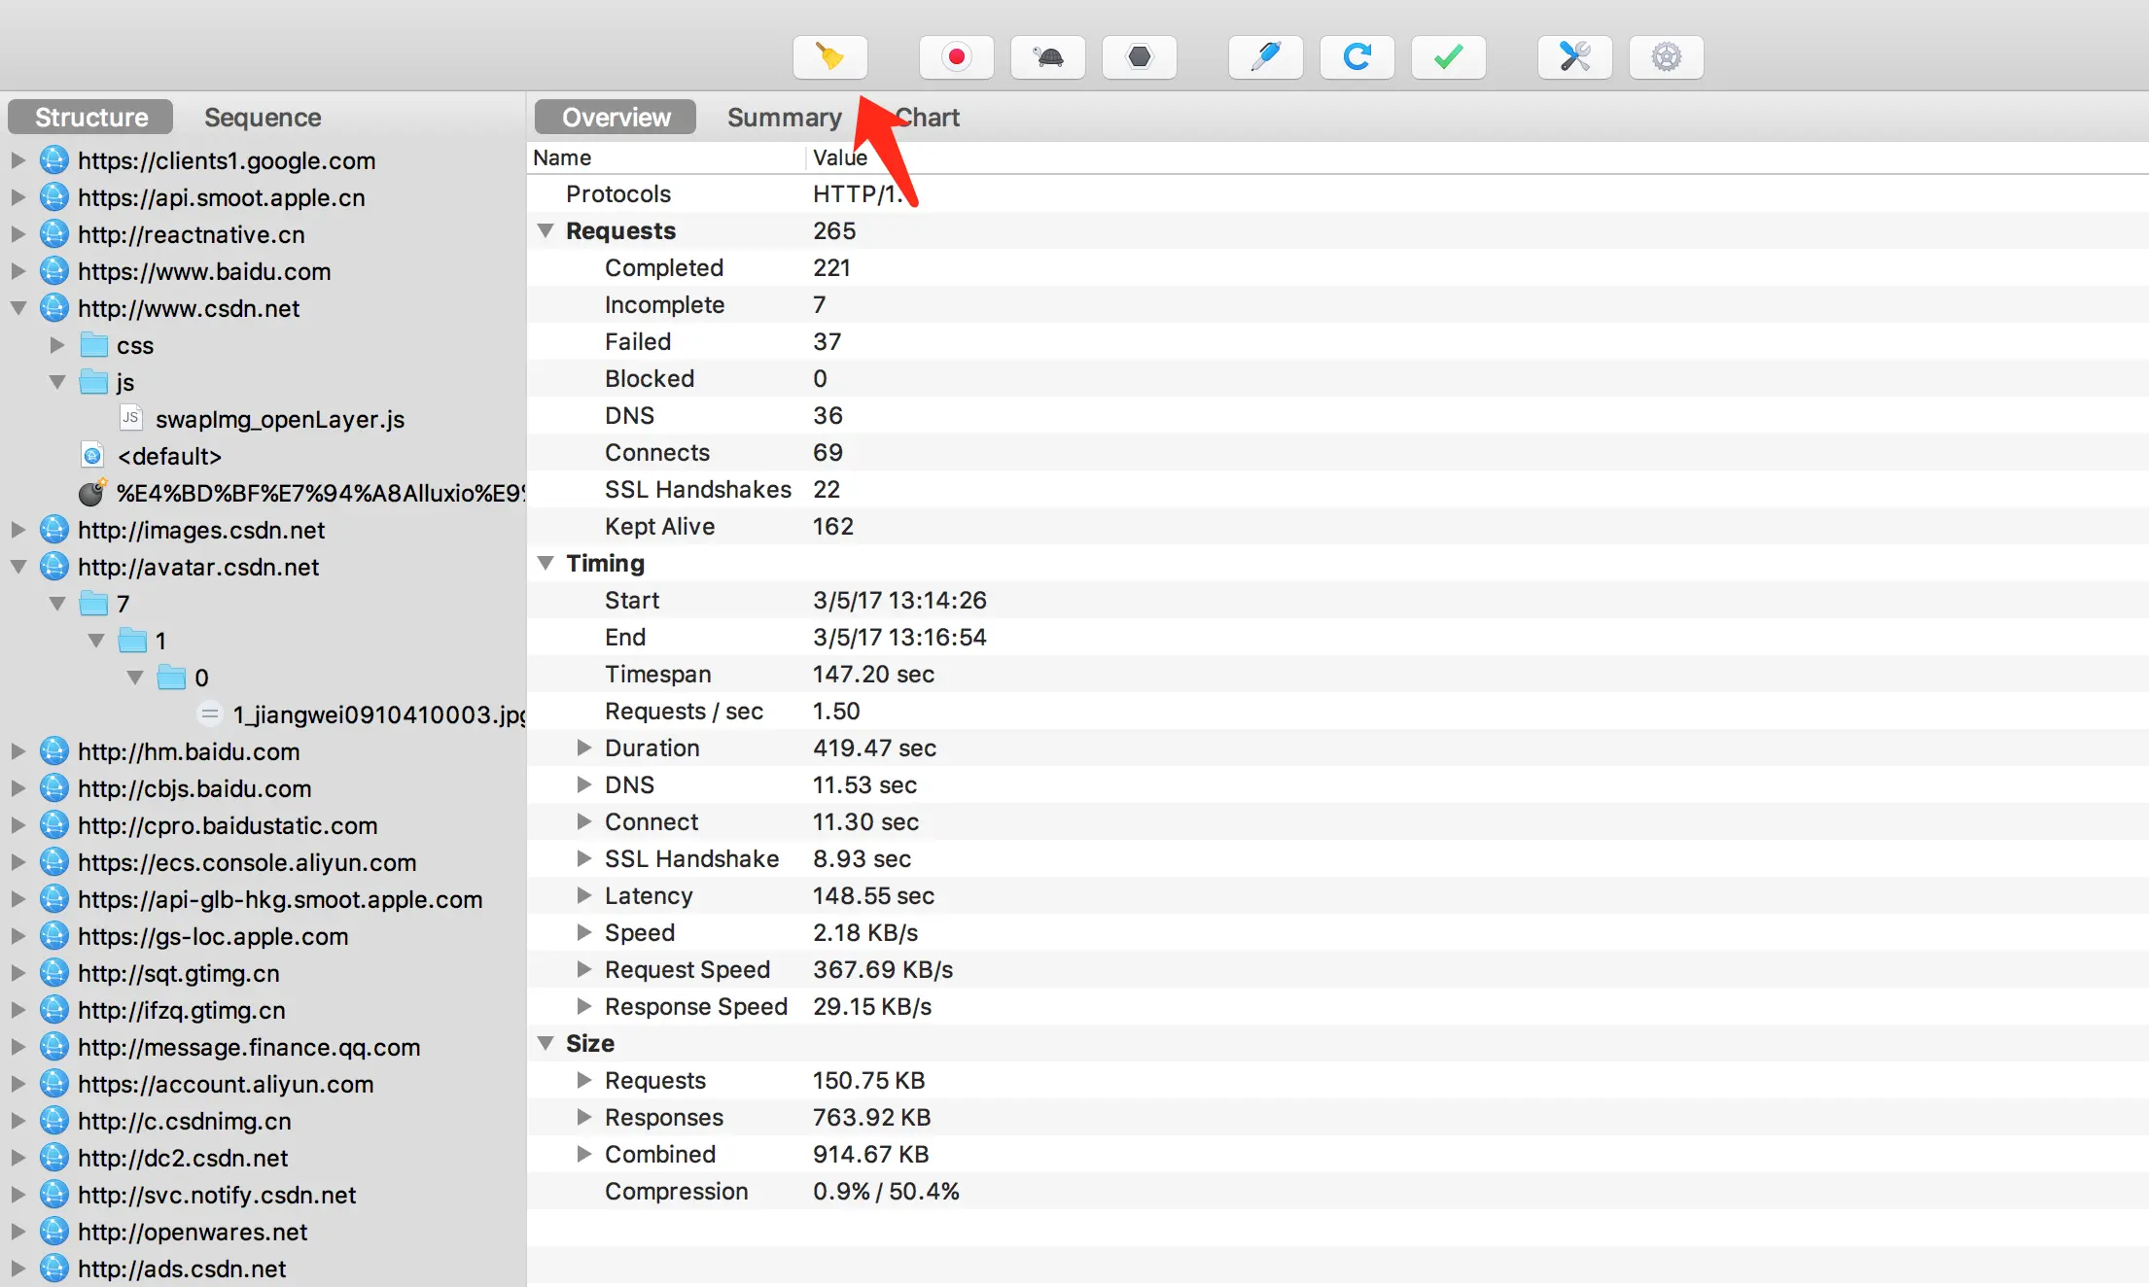This screenshot has height=1287, width=2149.
Task: Select 1_jiangwei0910410003.jpg file entry
Action: (377, 714)
